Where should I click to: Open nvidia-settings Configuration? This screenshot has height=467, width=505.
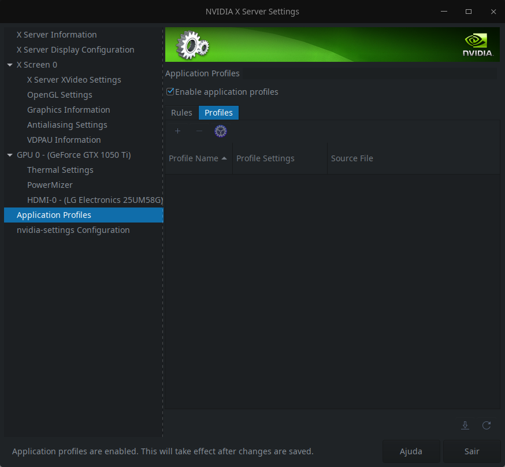coord(73,230)
